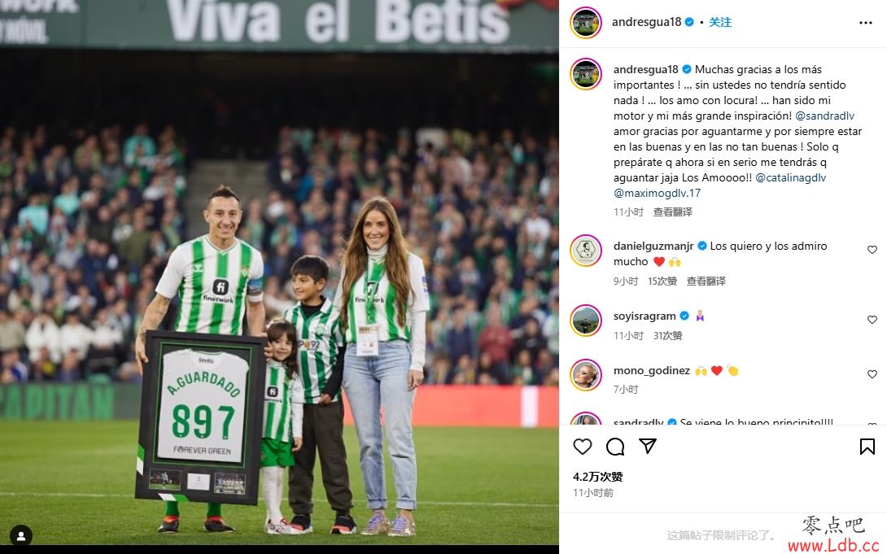887x554 pixels.
Task: Share the post via paper plane icon
Action: pos(647,446)
